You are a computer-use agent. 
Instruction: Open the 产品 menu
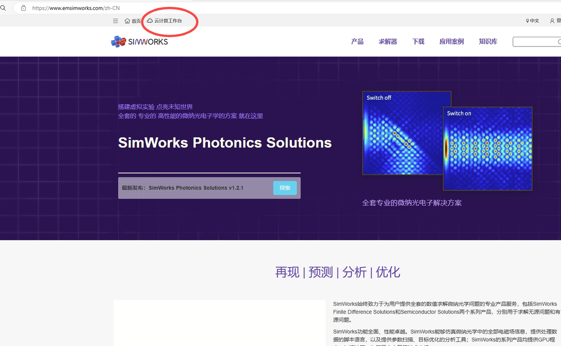(357, 42)
